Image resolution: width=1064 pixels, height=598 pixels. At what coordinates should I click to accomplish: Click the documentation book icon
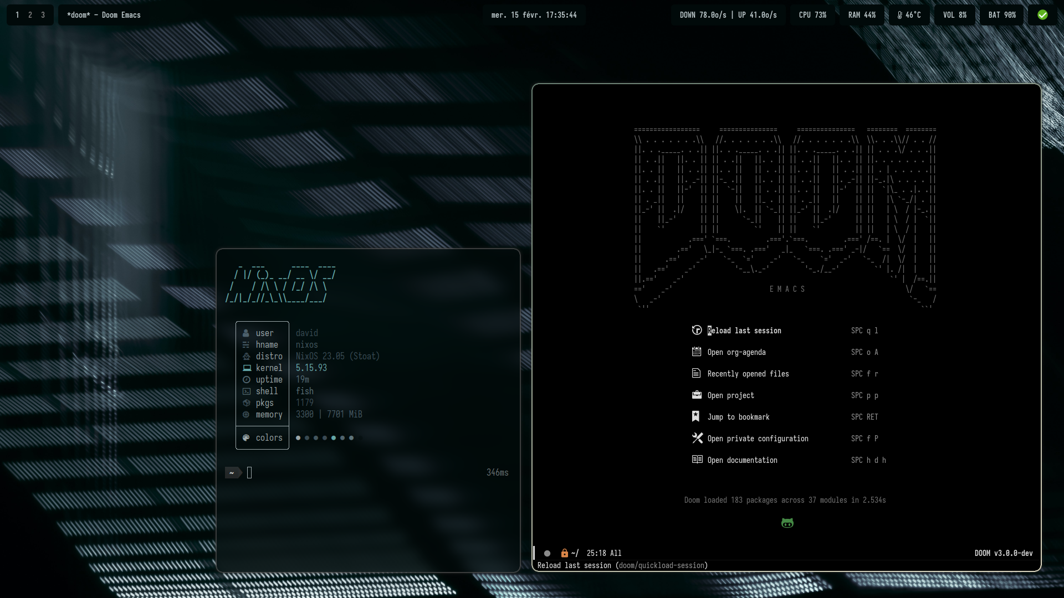click(x=697, y=460)
